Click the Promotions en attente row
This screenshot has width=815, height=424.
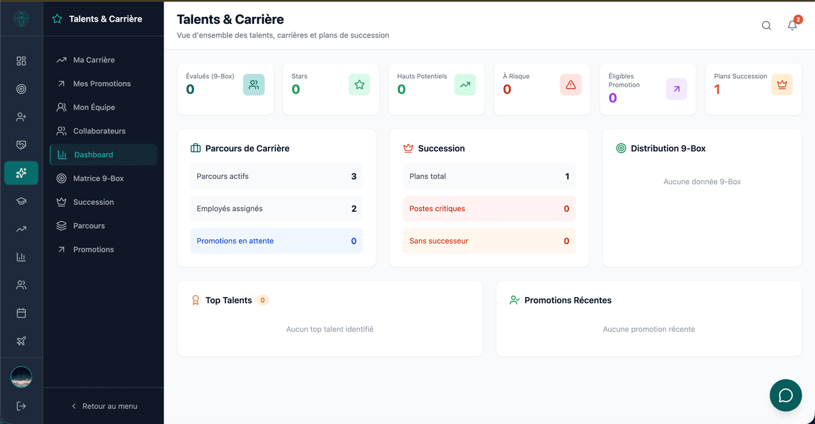[x=276, y=241]
